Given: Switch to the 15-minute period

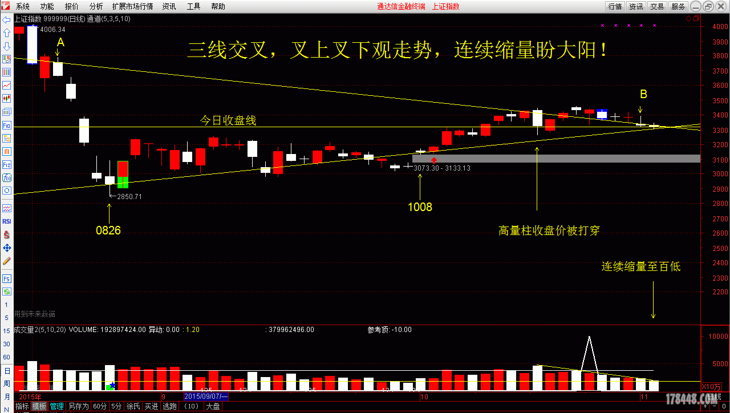Looking at the screenshot, I should pos(6,331).
